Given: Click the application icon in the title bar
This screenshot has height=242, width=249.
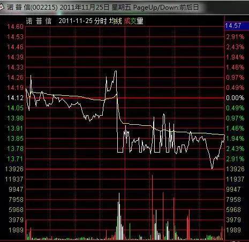Looking at the screenshot, I should coord(2,6).
